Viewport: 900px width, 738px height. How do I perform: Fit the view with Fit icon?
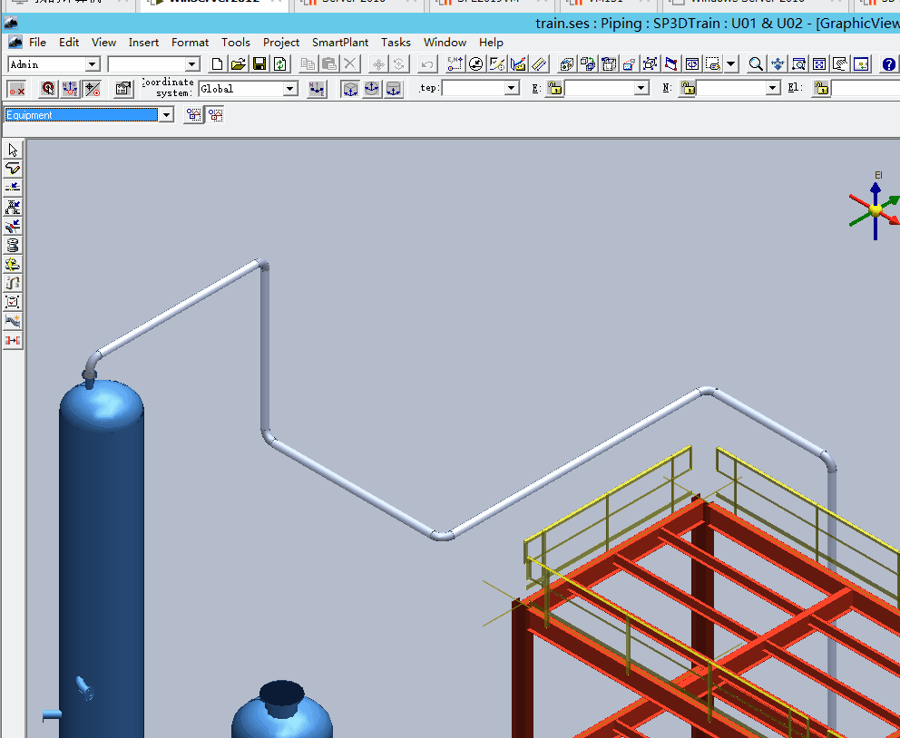pyautogui.click(x=819, y=64)
